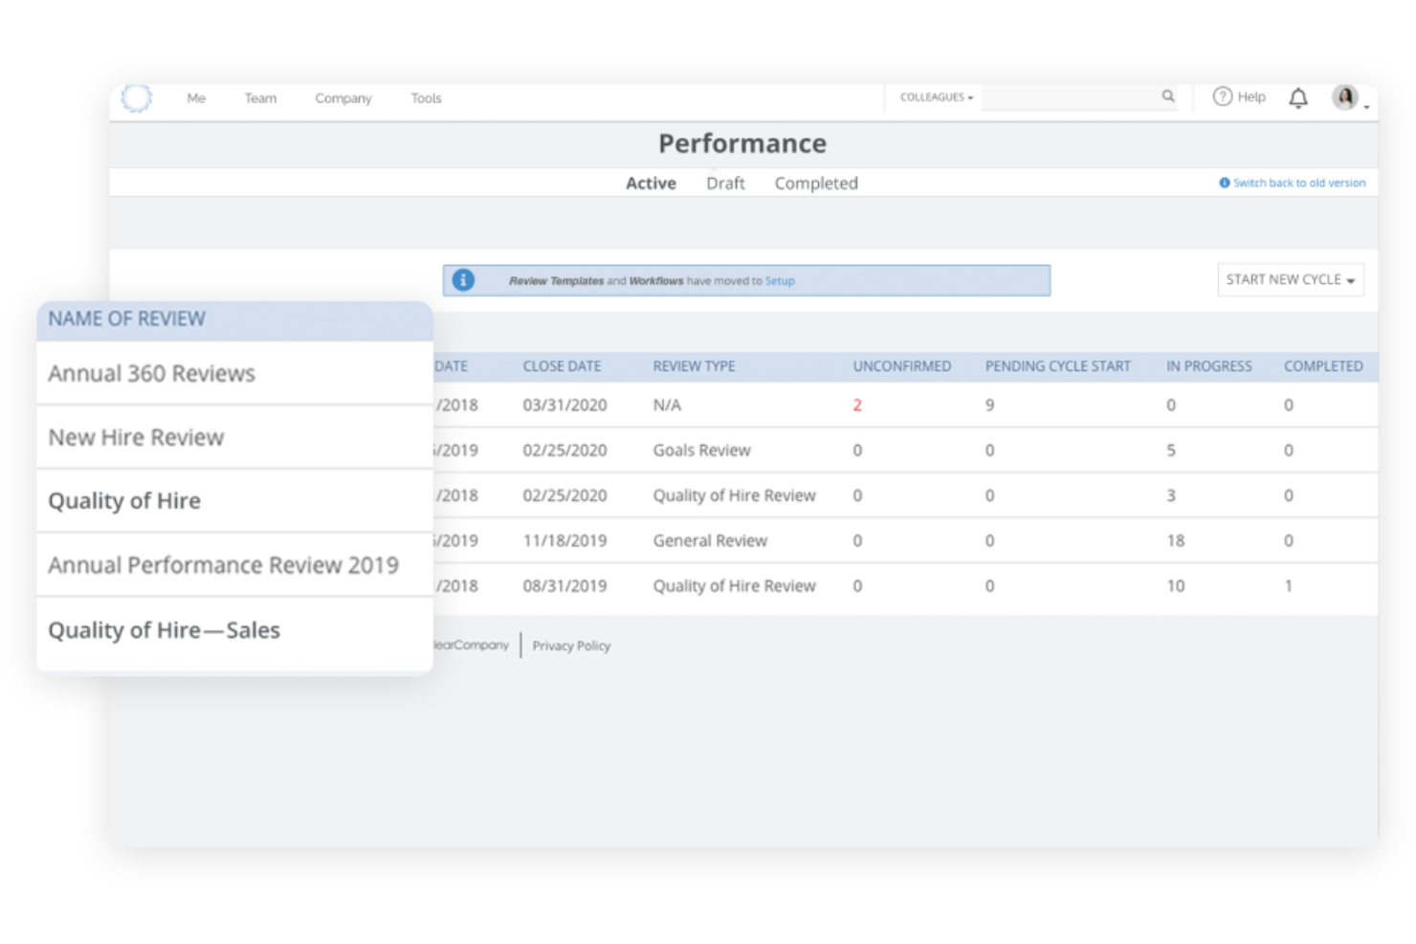Screen dimensions: 1416x944
Task: Click the red unconfirmed count 2
Action: [x=857, y=406]
